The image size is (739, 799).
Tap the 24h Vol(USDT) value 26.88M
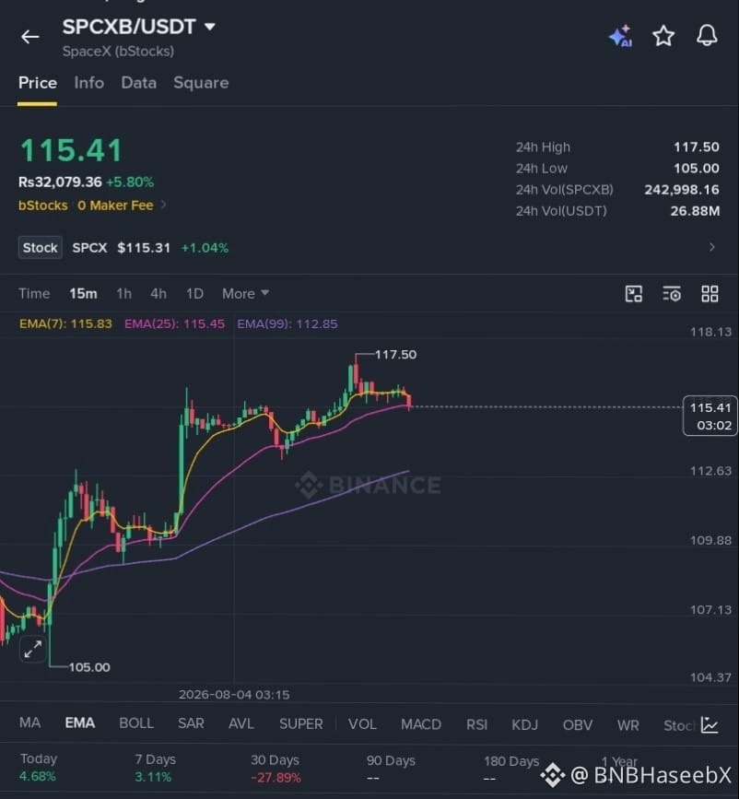pos(695,211)
